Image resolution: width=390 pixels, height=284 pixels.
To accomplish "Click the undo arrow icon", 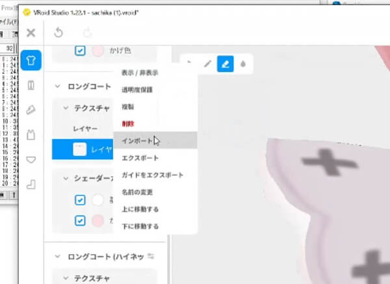I will tap(58, 32).
